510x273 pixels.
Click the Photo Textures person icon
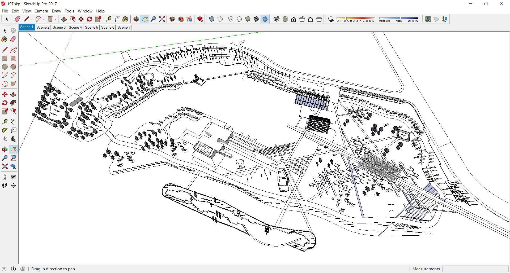pos(445,19)
